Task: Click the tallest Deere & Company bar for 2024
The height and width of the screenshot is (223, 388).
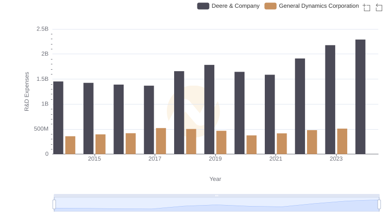Action: 360,97
